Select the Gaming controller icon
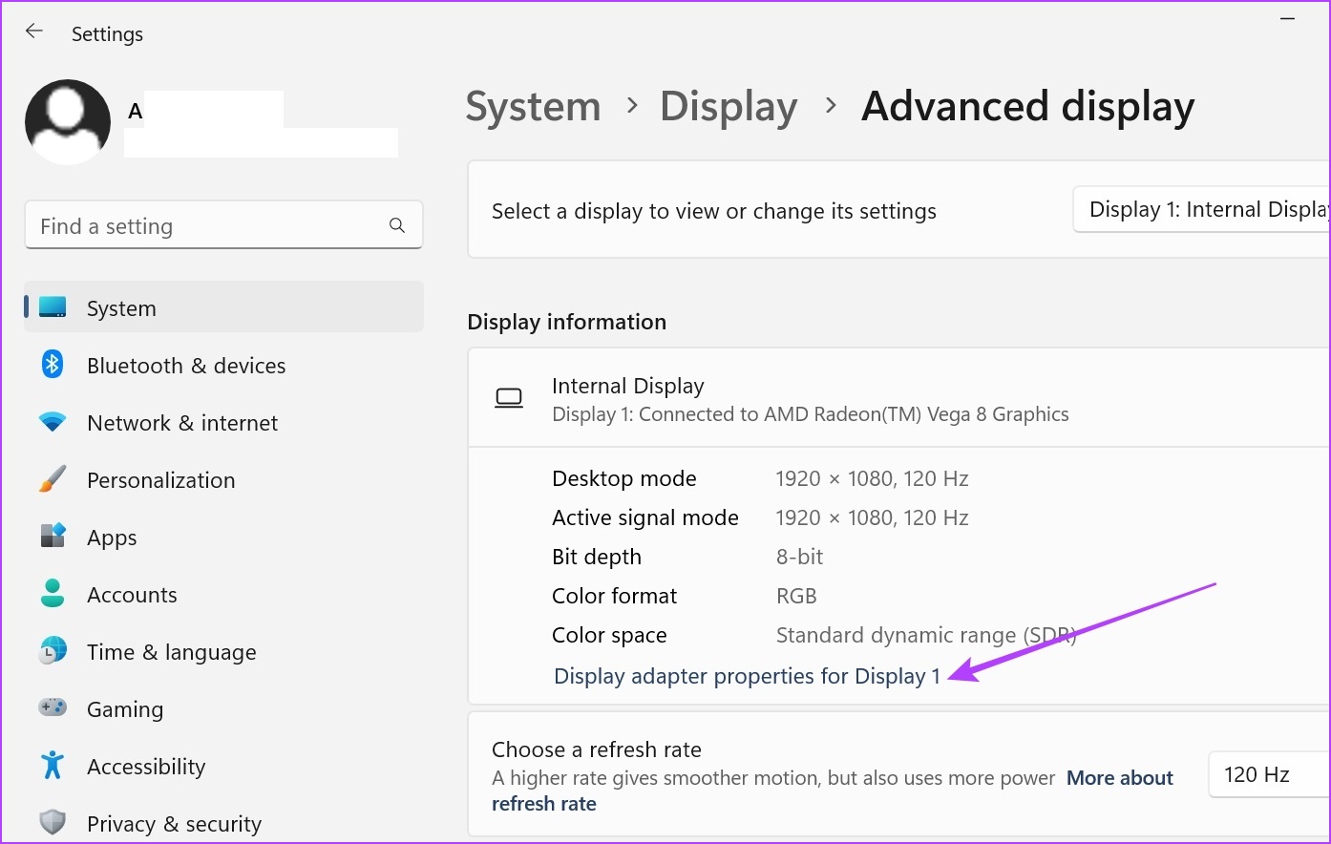1331x844 pixels. [52, 708]
